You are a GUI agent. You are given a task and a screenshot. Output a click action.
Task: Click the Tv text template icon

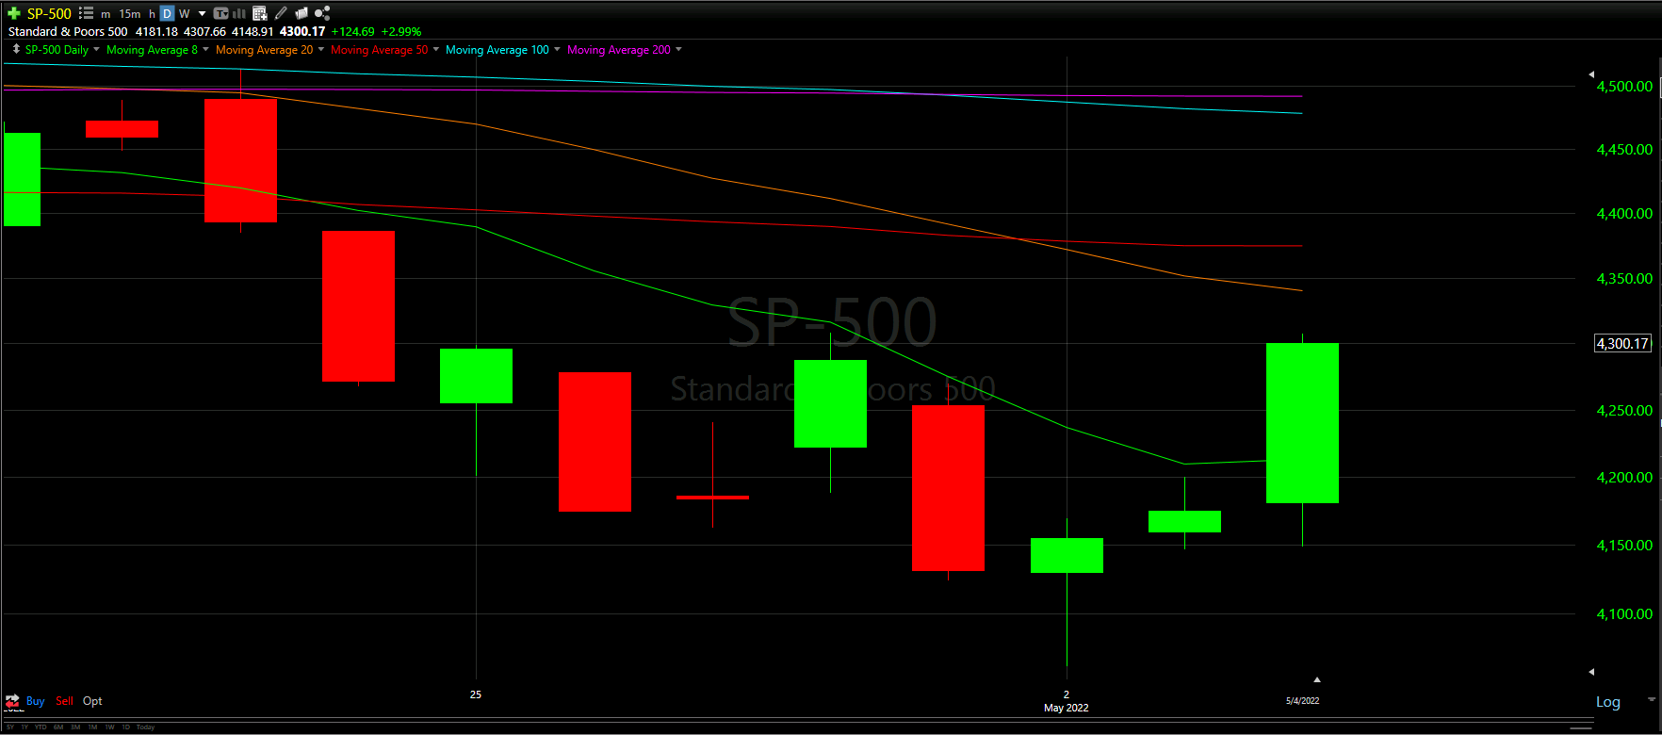[220, 13]
